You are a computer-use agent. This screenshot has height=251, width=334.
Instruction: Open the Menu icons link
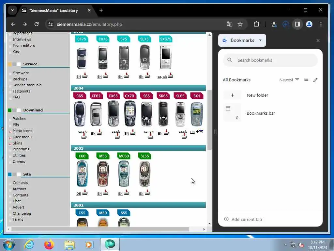(x=23, y=131)
